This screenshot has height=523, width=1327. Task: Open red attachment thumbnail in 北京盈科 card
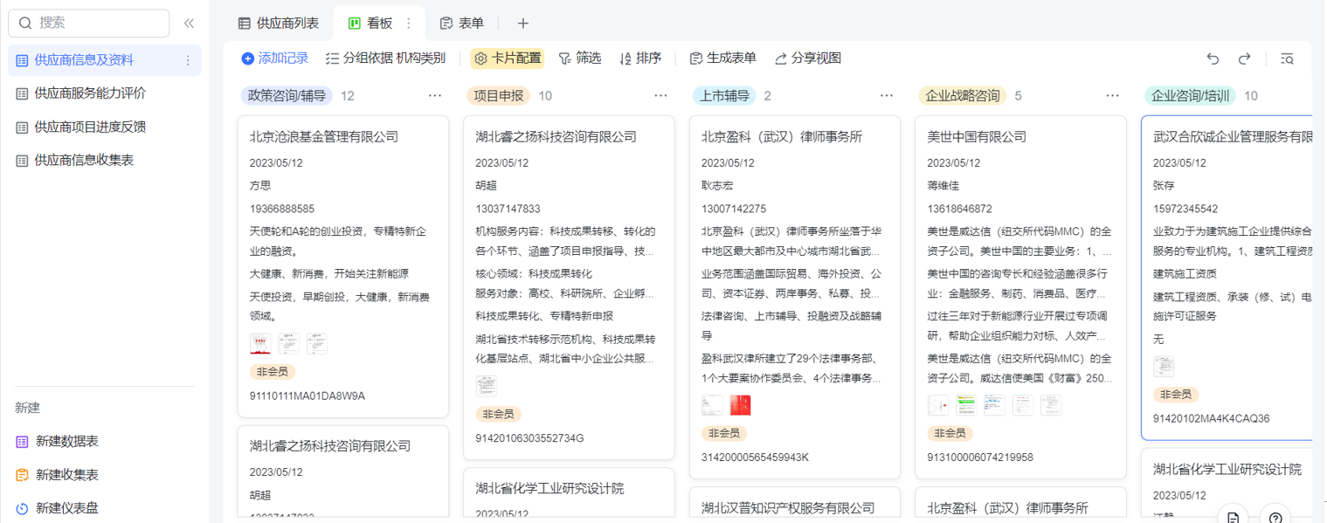(x=741, y=405)
